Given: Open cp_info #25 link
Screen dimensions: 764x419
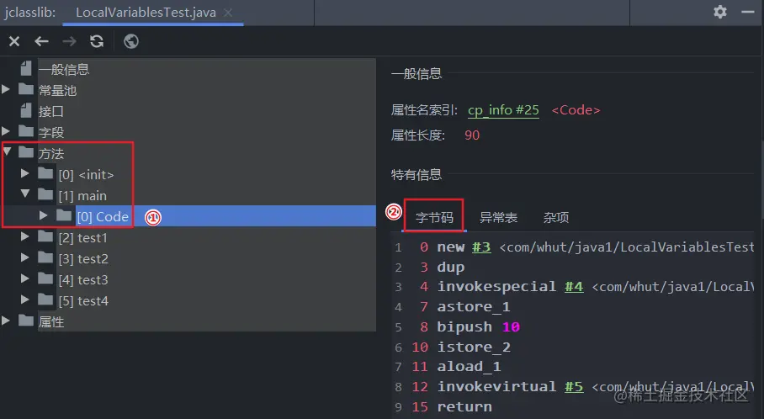Looking at the screenshot, I should [503, 110].
